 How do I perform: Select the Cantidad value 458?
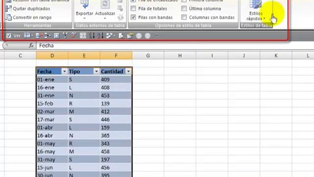[x=116, y=151]
